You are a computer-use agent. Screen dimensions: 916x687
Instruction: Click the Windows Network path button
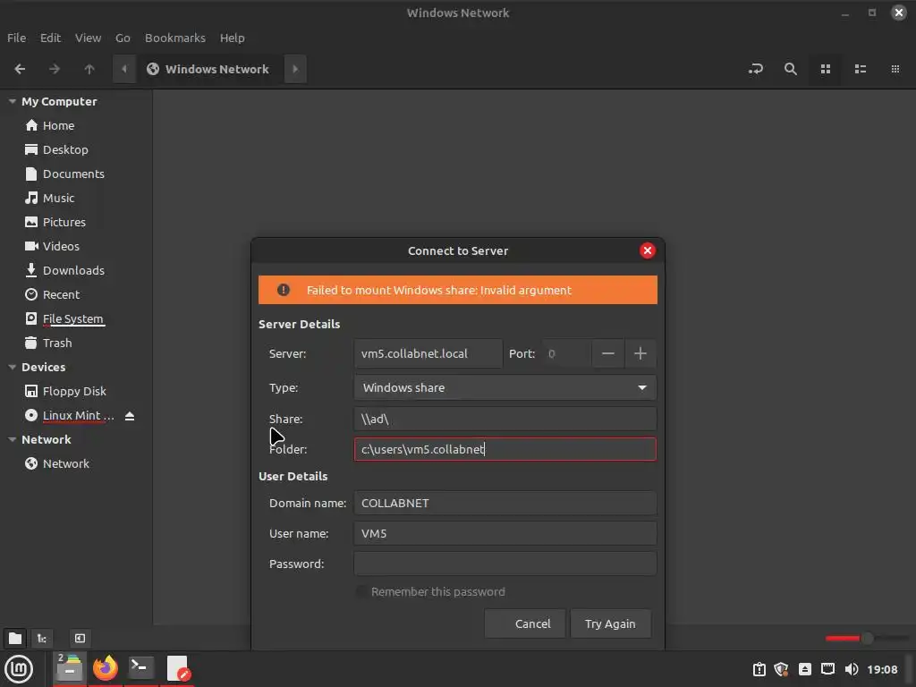(x=209, y=69)
